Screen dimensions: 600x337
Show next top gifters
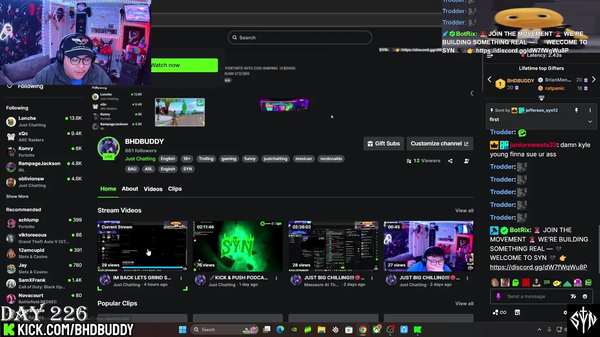[x=593, y=80]
